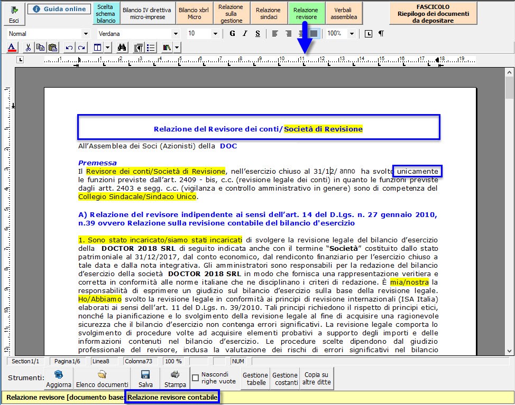The image size is (515, 405).
Task: Switch to the Relazione sindaci tab
Action: pyautogui.click(x=269, y=13)
